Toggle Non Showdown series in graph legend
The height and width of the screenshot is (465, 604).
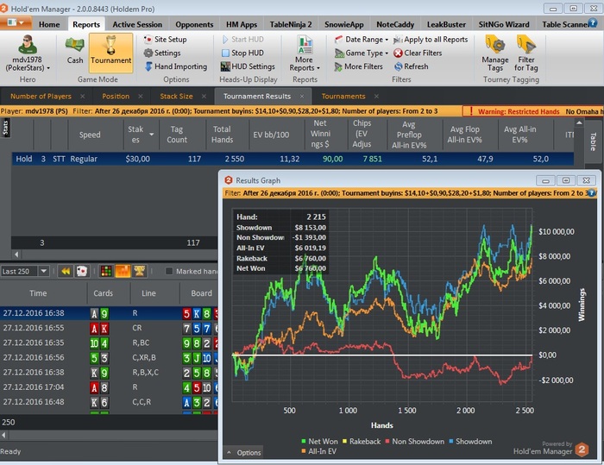point(414,442)
